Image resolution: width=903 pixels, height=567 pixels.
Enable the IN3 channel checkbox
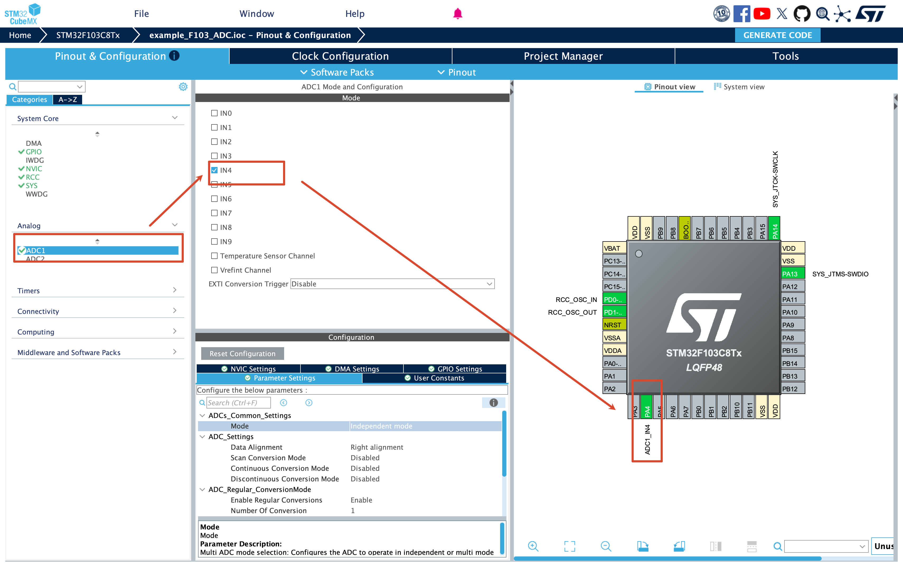(214, 156)
